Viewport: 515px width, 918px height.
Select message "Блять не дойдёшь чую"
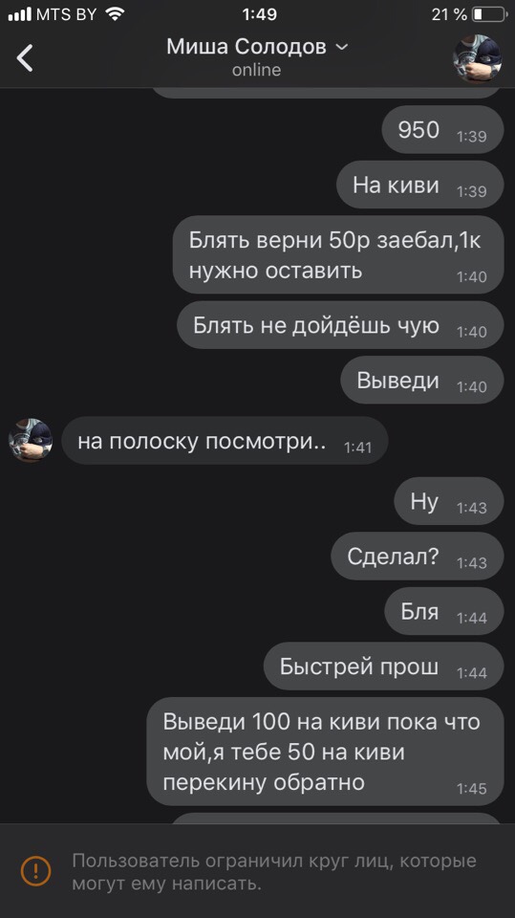click(340, 325)
